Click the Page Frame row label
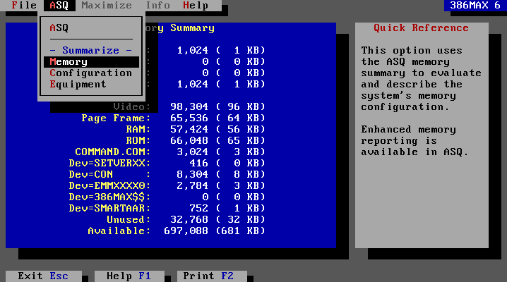This screenshot has height=282, width=507. tap(116, 118)
